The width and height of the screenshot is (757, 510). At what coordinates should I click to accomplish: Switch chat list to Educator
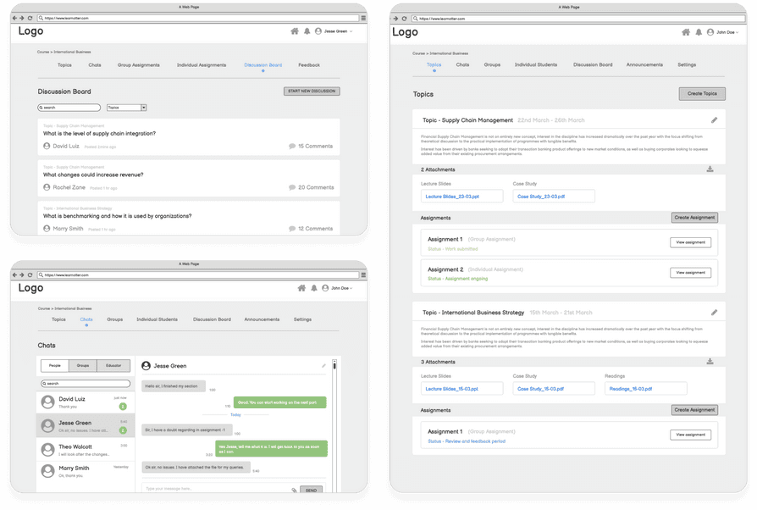coord(113,365)
